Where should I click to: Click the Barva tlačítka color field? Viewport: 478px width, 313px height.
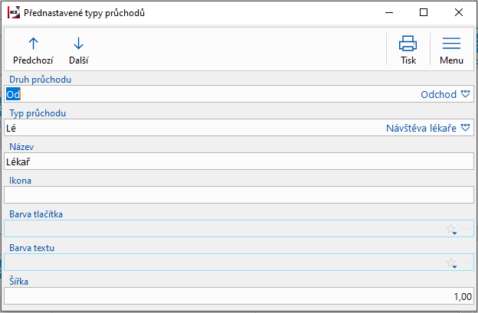click(x=222, y=229)
